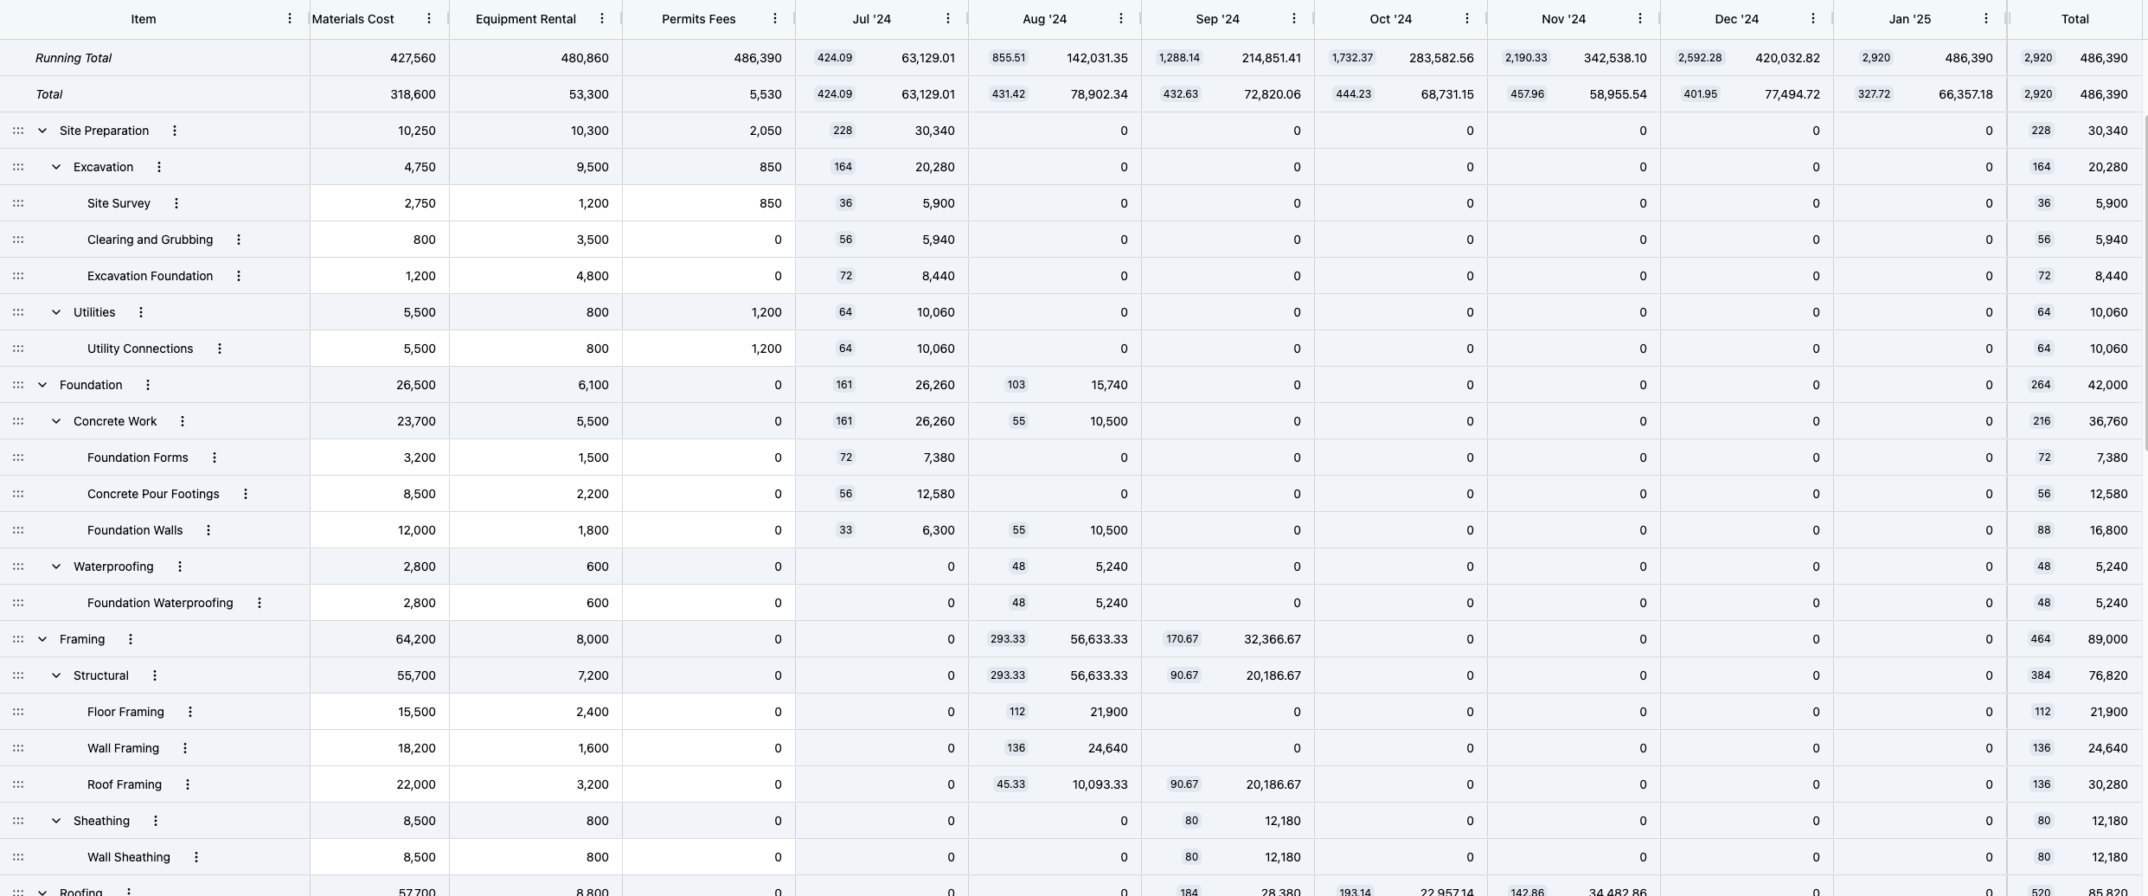Edit Roof Framing equipment rental 3,200
Viewport: 2148px width, 896px height.
(535, 784)
